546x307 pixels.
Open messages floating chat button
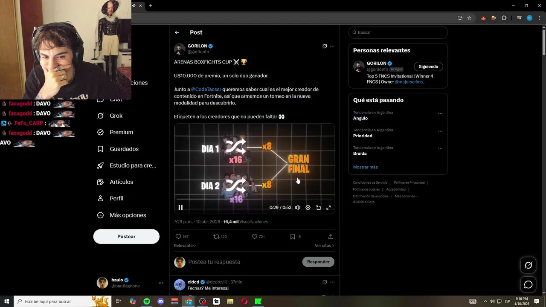point(528,284)
